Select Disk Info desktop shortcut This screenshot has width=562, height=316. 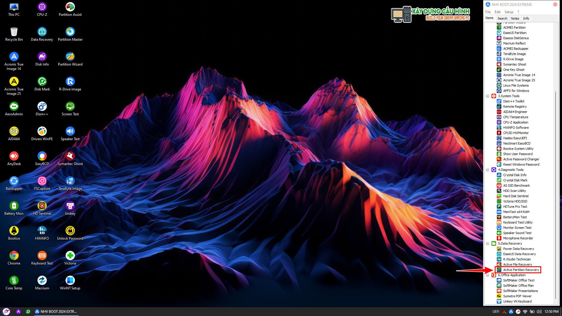[x=42, y=59]
